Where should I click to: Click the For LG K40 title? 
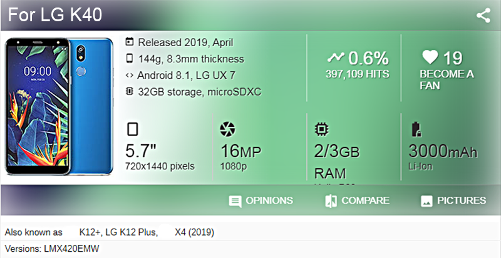coord(54,14)
